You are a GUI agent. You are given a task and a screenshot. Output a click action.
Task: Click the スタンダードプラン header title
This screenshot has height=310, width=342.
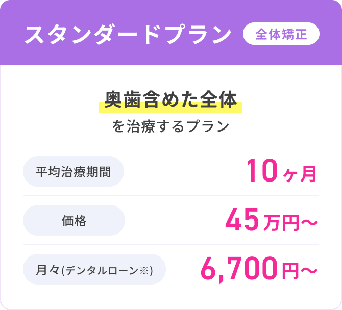(x=128, y=35)
